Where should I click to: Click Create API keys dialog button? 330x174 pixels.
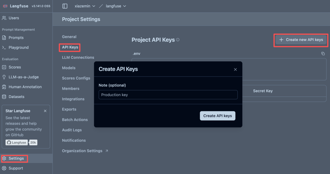(218, 116)
